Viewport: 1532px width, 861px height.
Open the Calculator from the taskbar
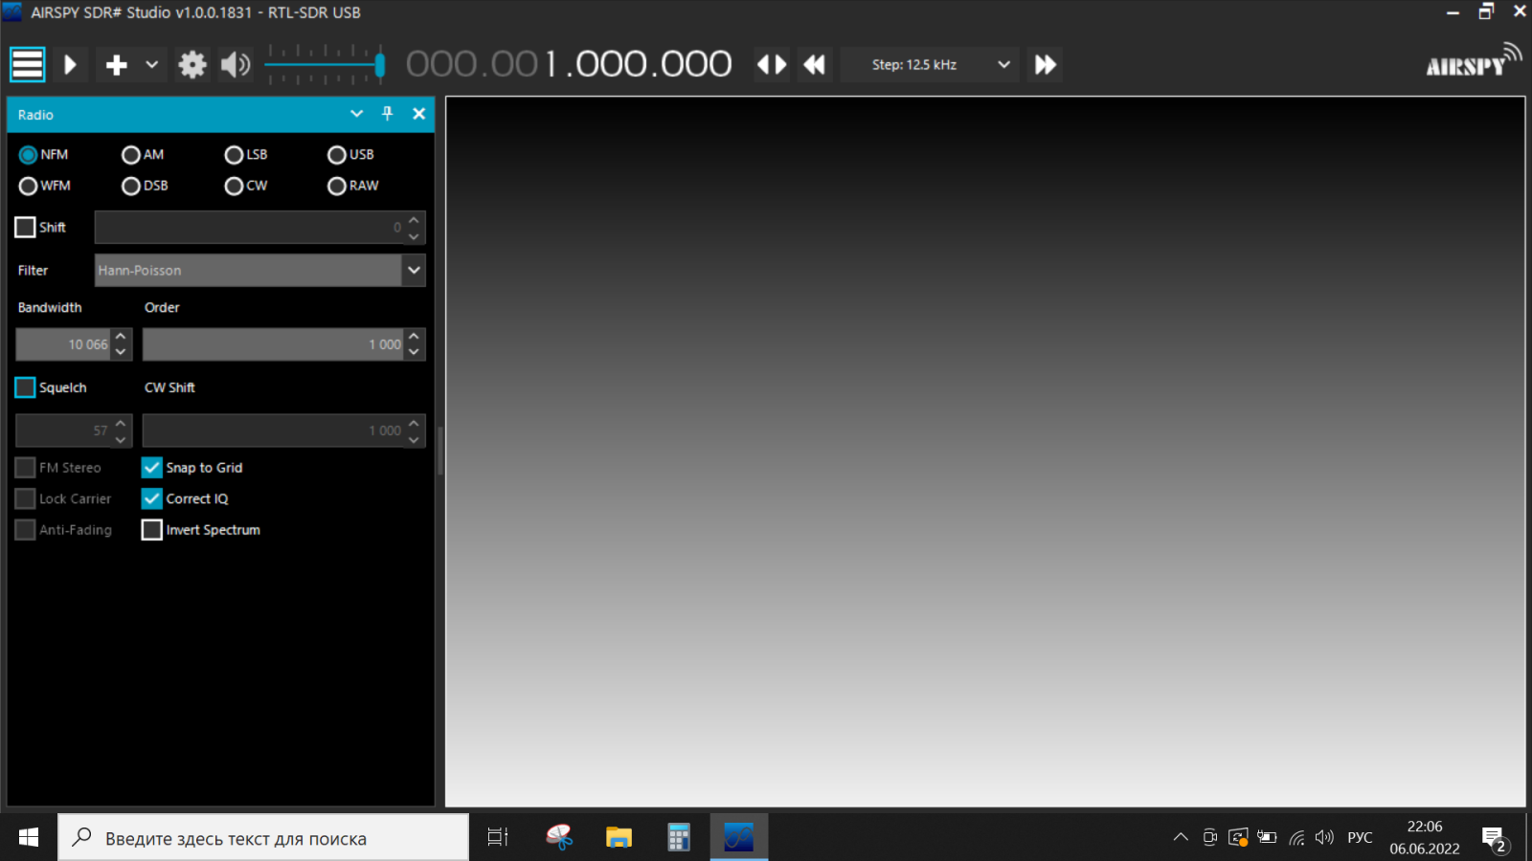[679, 837]
